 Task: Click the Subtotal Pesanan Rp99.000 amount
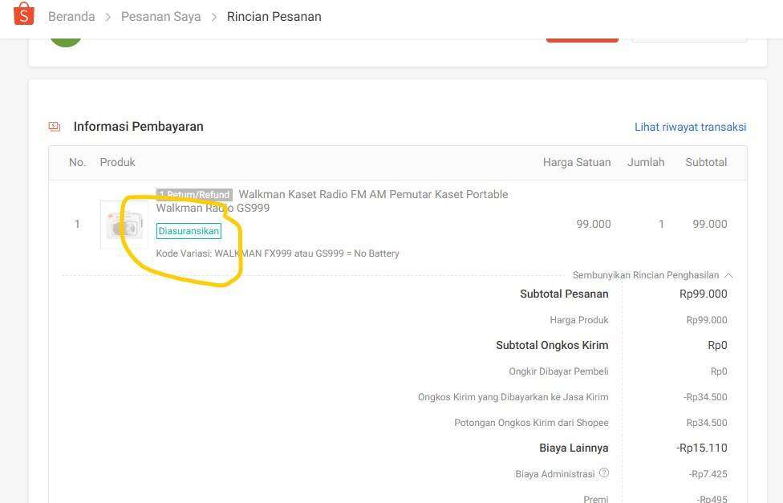point(703,294)
